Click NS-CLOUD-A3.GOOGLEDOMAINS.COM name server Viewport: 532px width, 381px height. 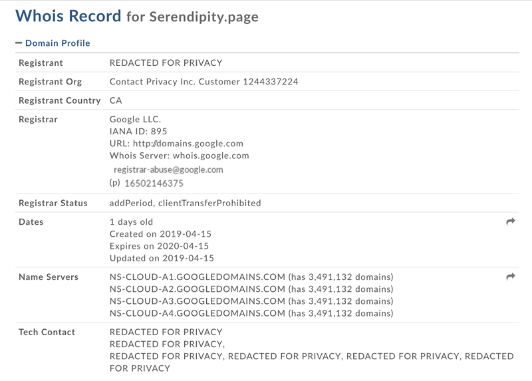(198, 301)
